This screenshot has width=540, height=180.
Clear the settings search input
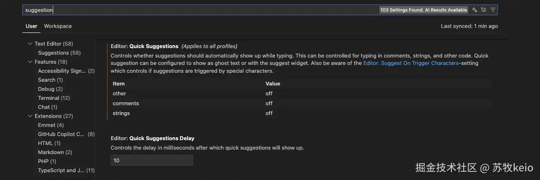(x=483, y=10)
